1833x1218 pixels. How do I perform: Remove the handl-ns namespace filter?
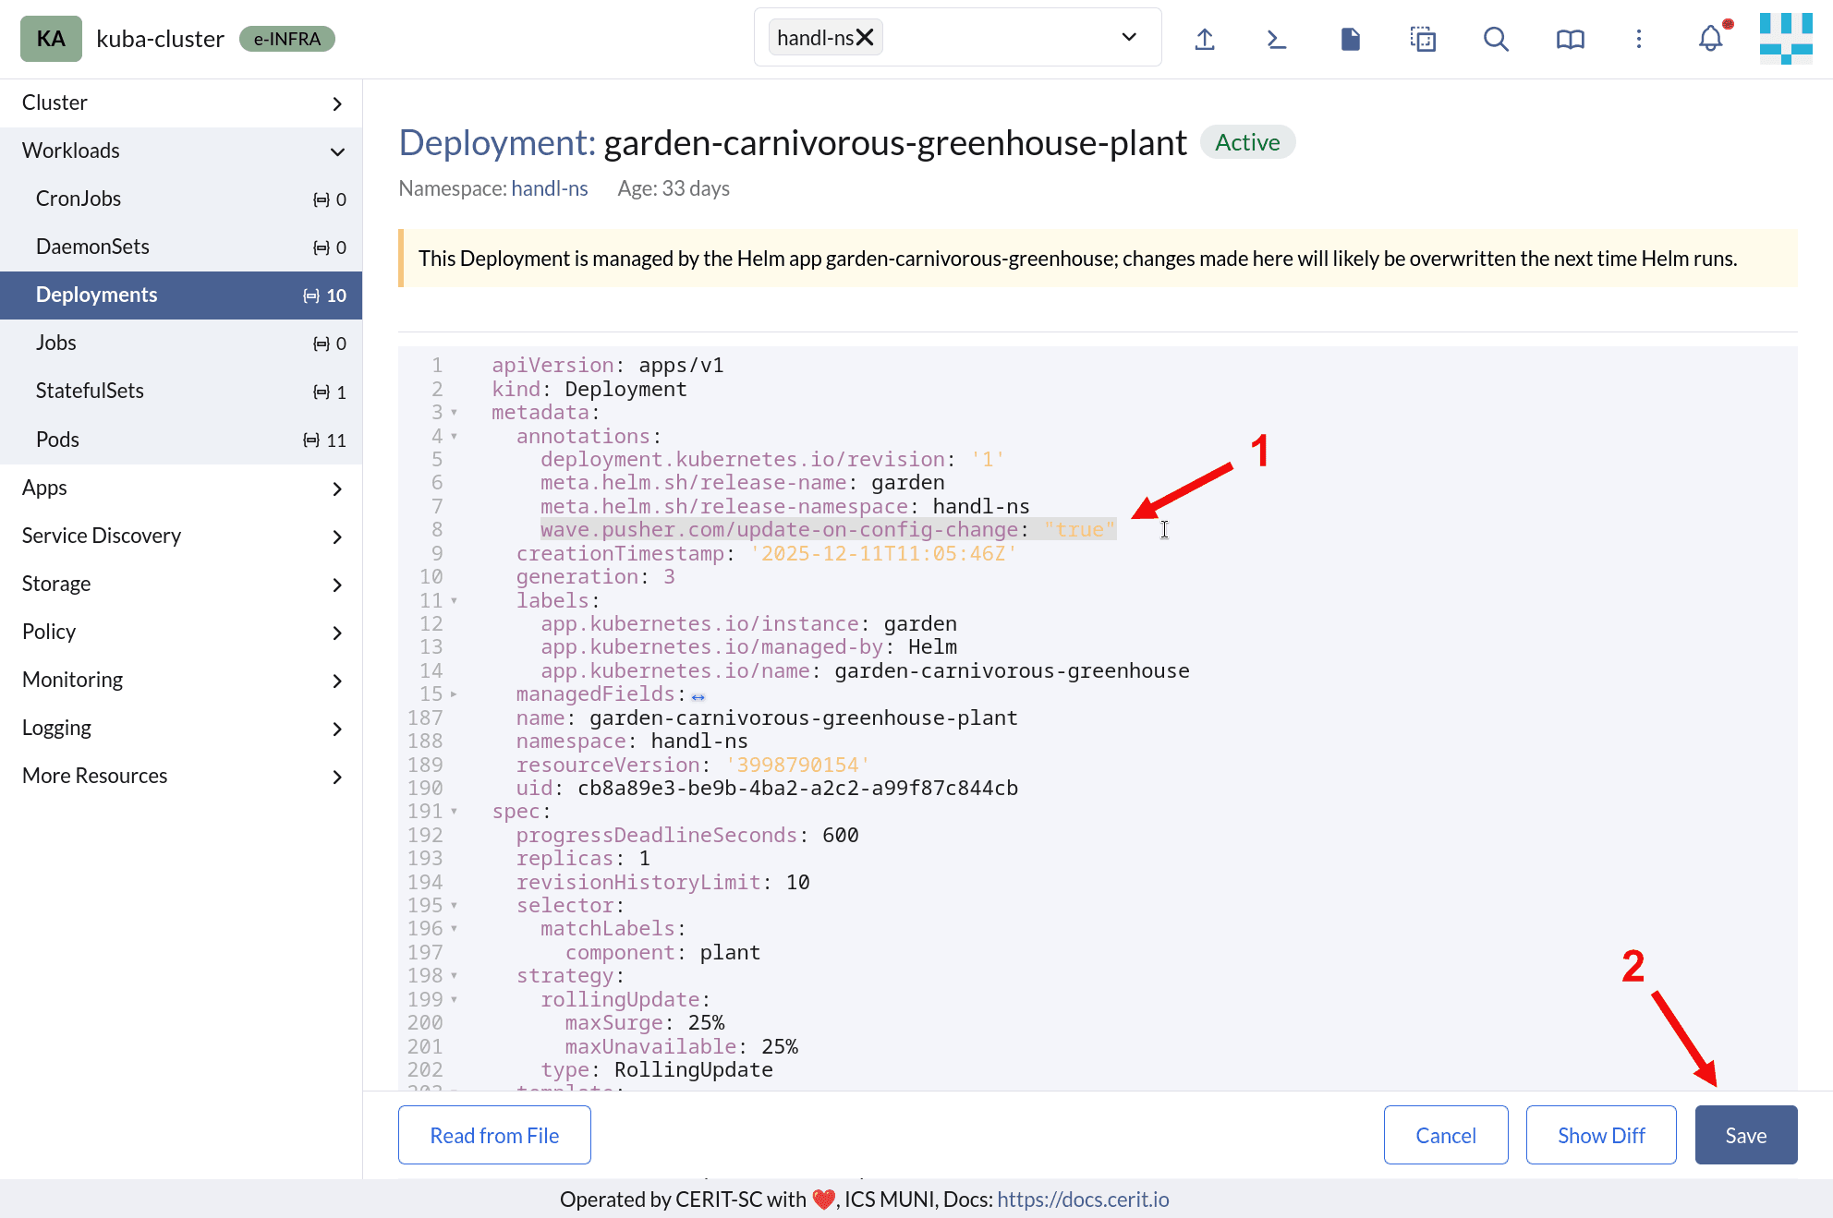tap(865, 38)
